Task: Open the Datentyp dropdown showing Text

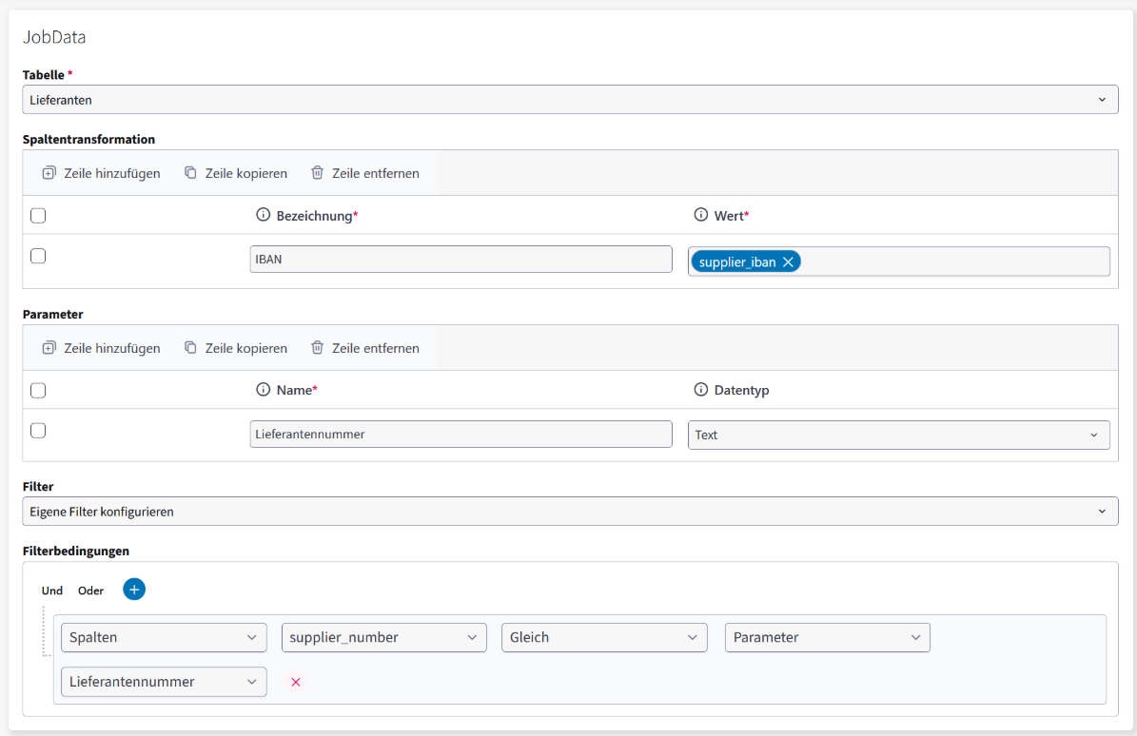Action: coord(898,435)
